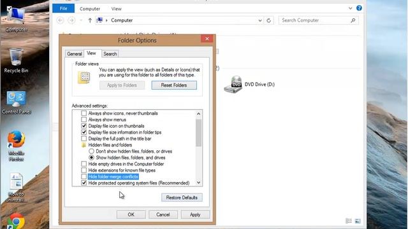Uncheck Display file size information in folder tips

84,132
